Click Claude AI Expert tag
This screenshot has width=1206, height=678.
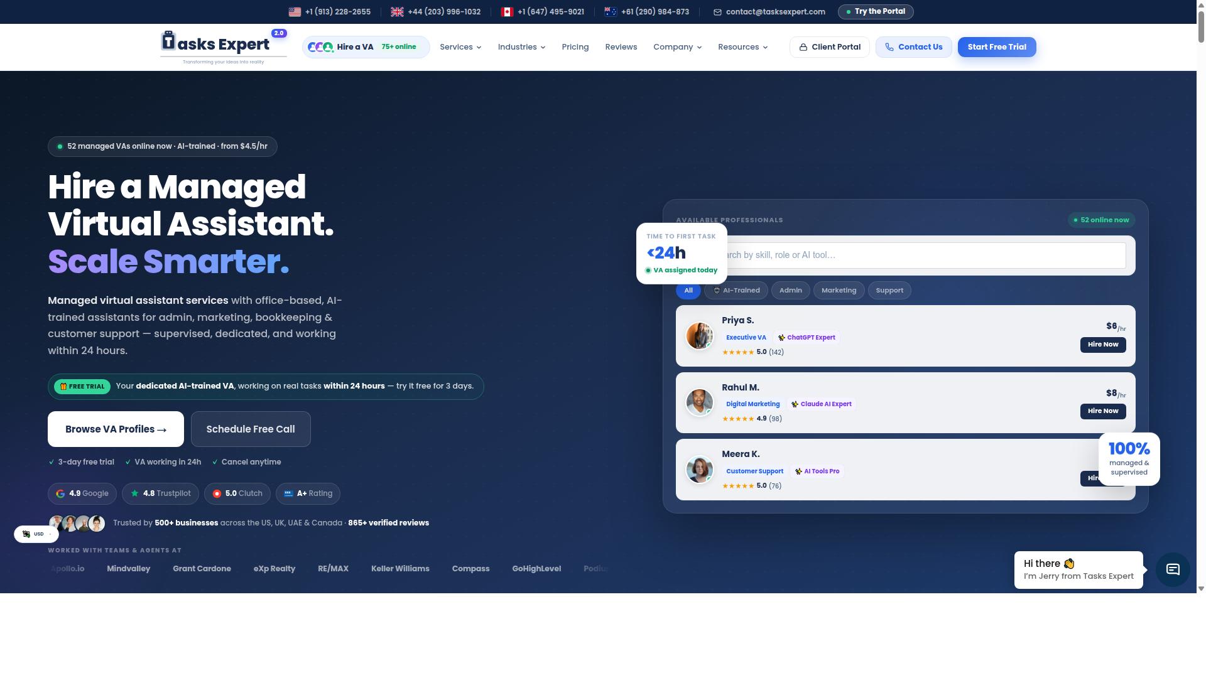[x=822, y=404]
